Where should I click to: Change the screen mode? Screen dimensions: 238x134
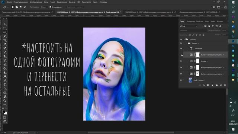[x=5, y=121]
